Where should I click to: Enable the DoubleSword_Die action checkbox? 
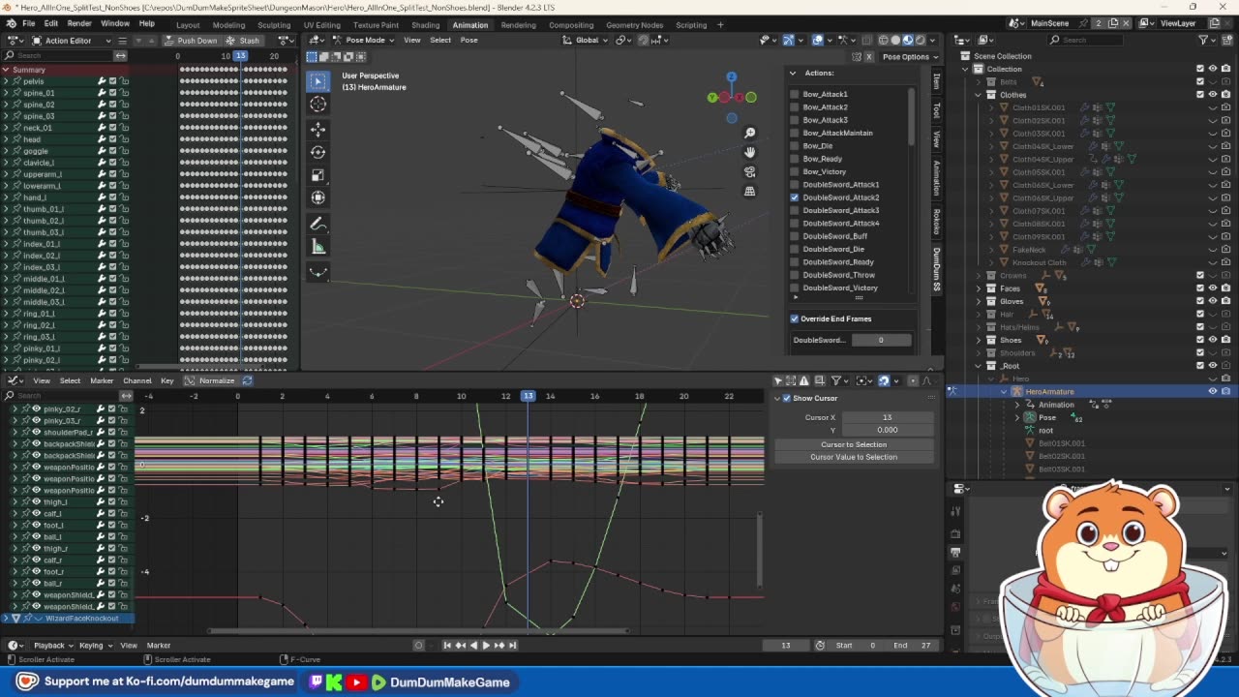click(795, 249)
